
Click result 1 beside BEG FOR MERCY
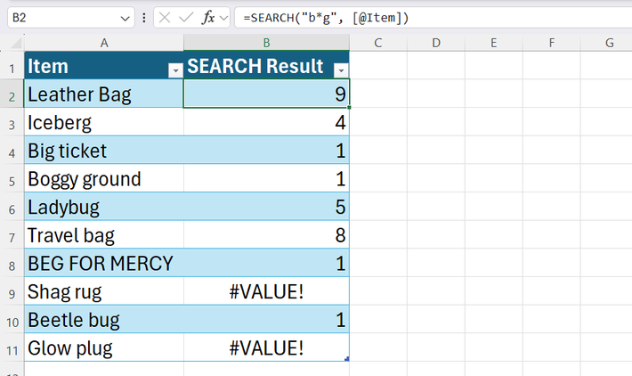[266, 263]
